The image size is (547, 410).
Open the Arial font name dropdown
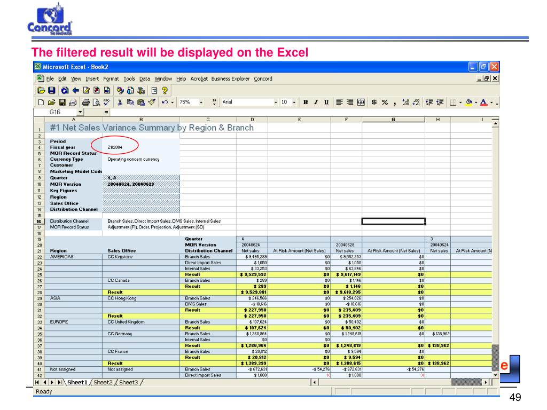click(x=276, y=102)
